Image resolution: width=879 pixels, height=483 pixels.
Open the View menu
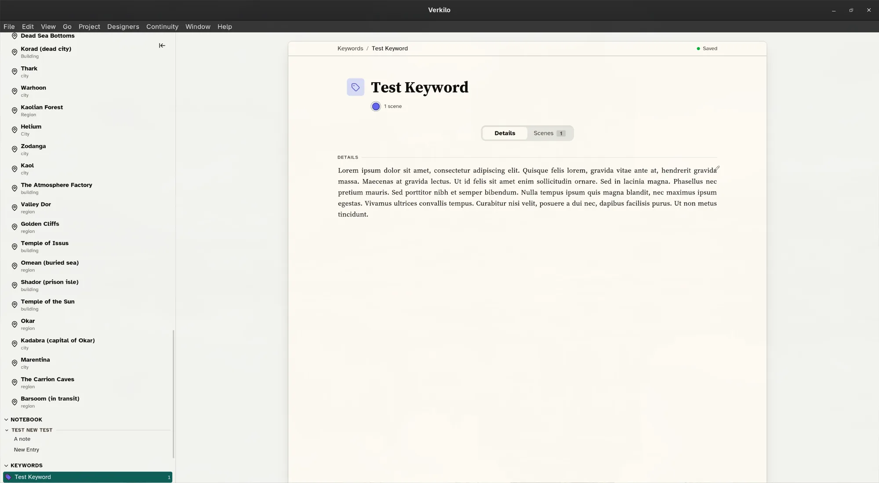48,27
